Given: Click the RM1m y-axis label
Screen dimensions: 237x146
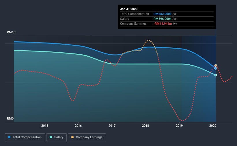Looking at the screenshot, I should pos(12,32).
